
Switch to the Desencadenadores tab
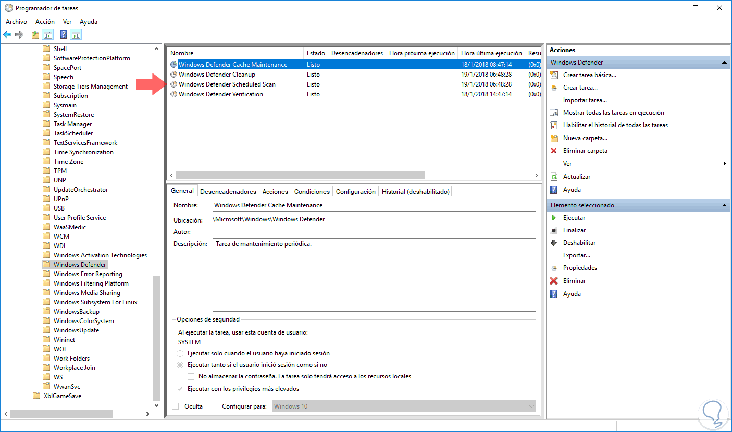(228, 192)
